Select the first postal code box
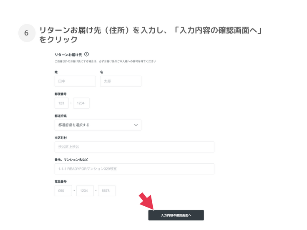 click(61, 103)
